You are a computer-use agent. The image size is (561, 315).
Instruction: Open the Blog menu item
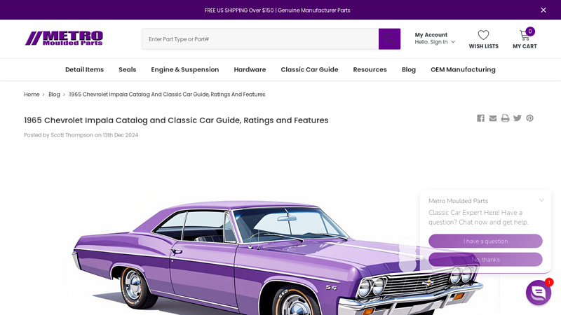[x=409, y=69]
